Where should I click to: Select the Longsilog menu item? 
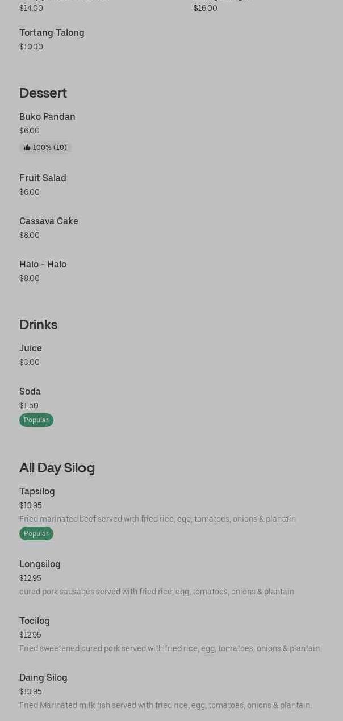40,564
